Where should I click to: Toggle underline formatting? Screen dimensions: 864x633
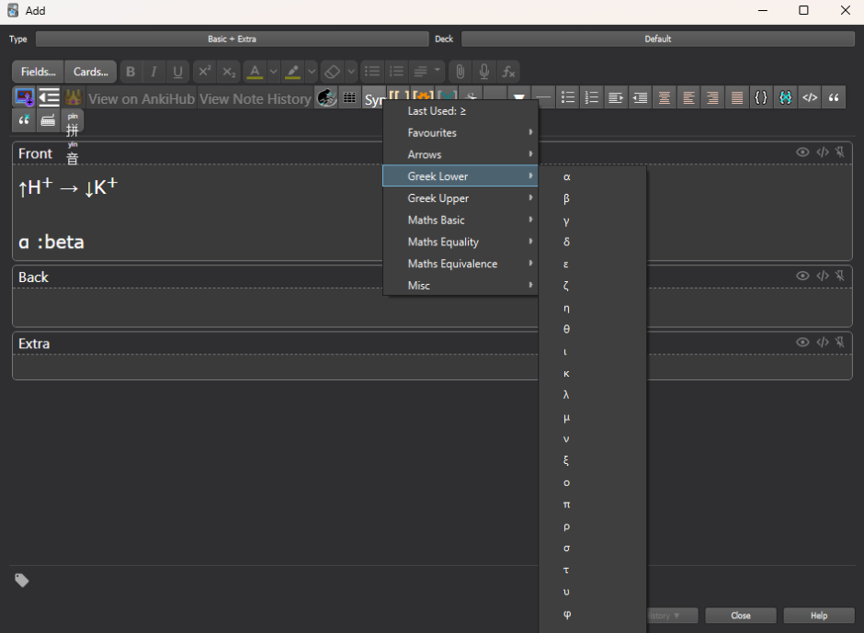tap(177, 72)
